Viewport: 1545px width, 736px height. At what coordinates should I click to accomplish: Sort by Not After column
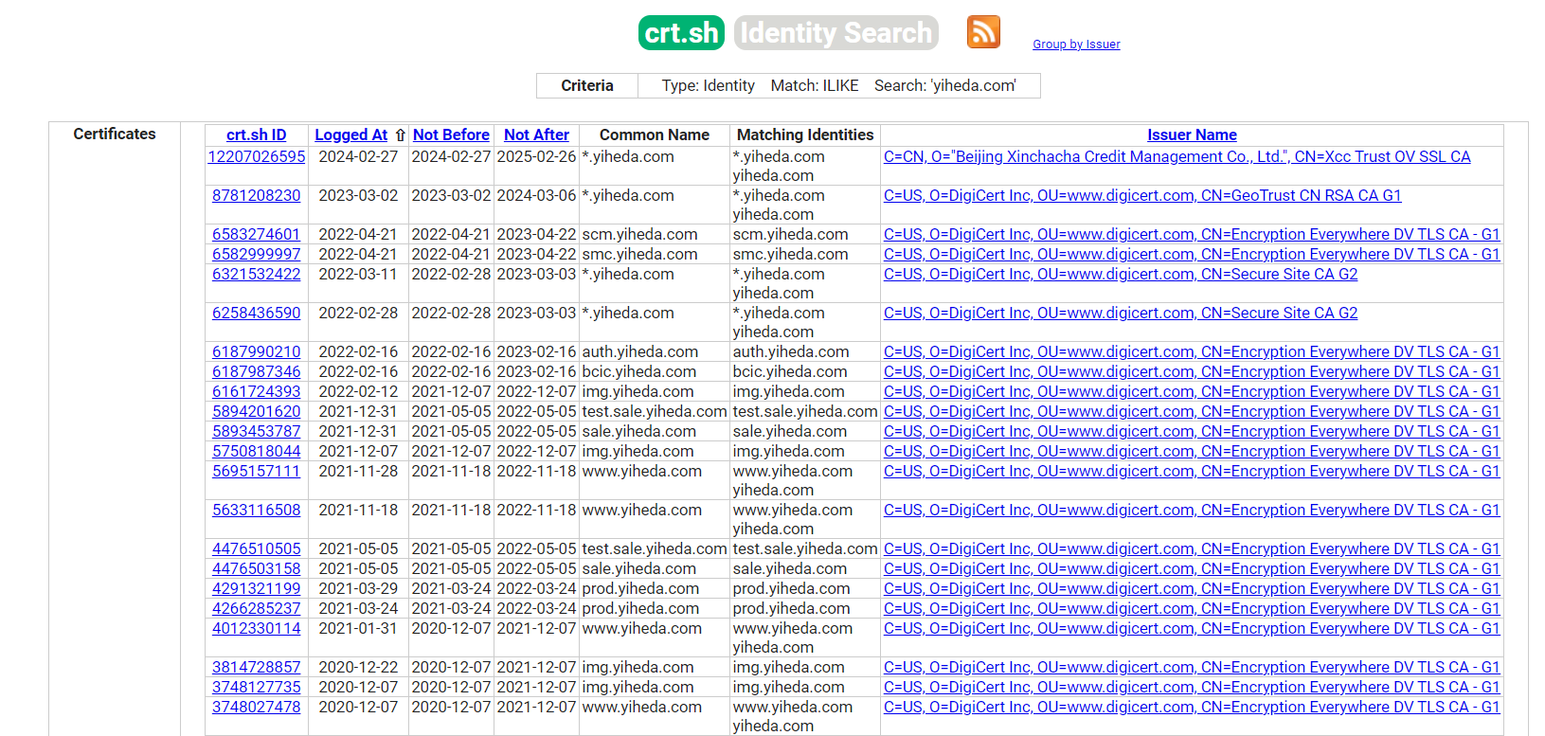click(x=536, y=135)
